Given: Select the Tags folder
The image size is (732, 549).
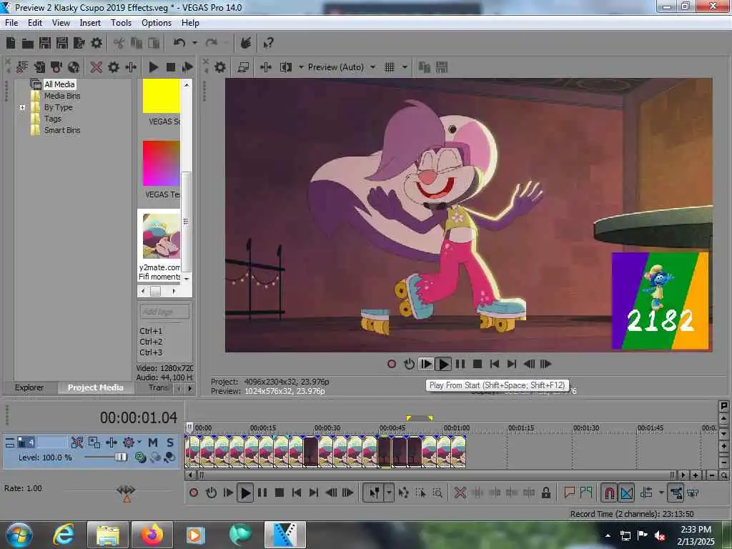Looking at the screenshot, I should pyautogui.click(x=52, y=119).
